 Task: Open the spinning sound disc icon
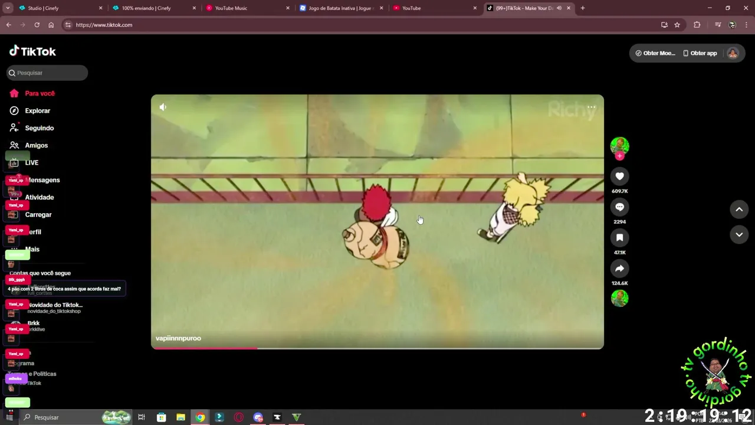coord(619,298)
